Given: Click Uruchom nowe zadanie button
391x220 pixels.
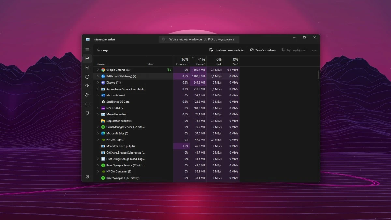Looking at the screenshot, I should pos(226,50).
